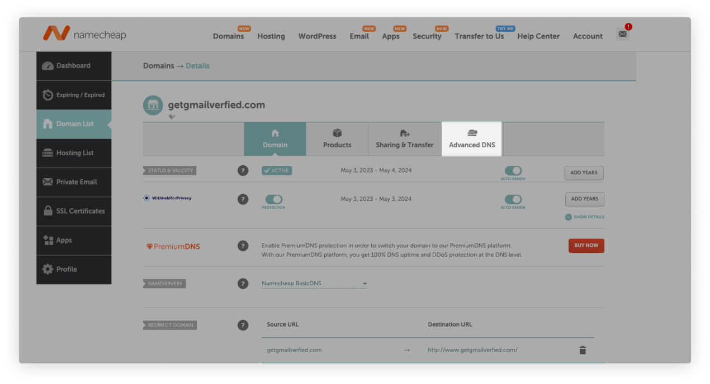The height and width of the screenshot is (384, 710).
Task: Open the mail notifications envelope icon
Action: point(622,34)
